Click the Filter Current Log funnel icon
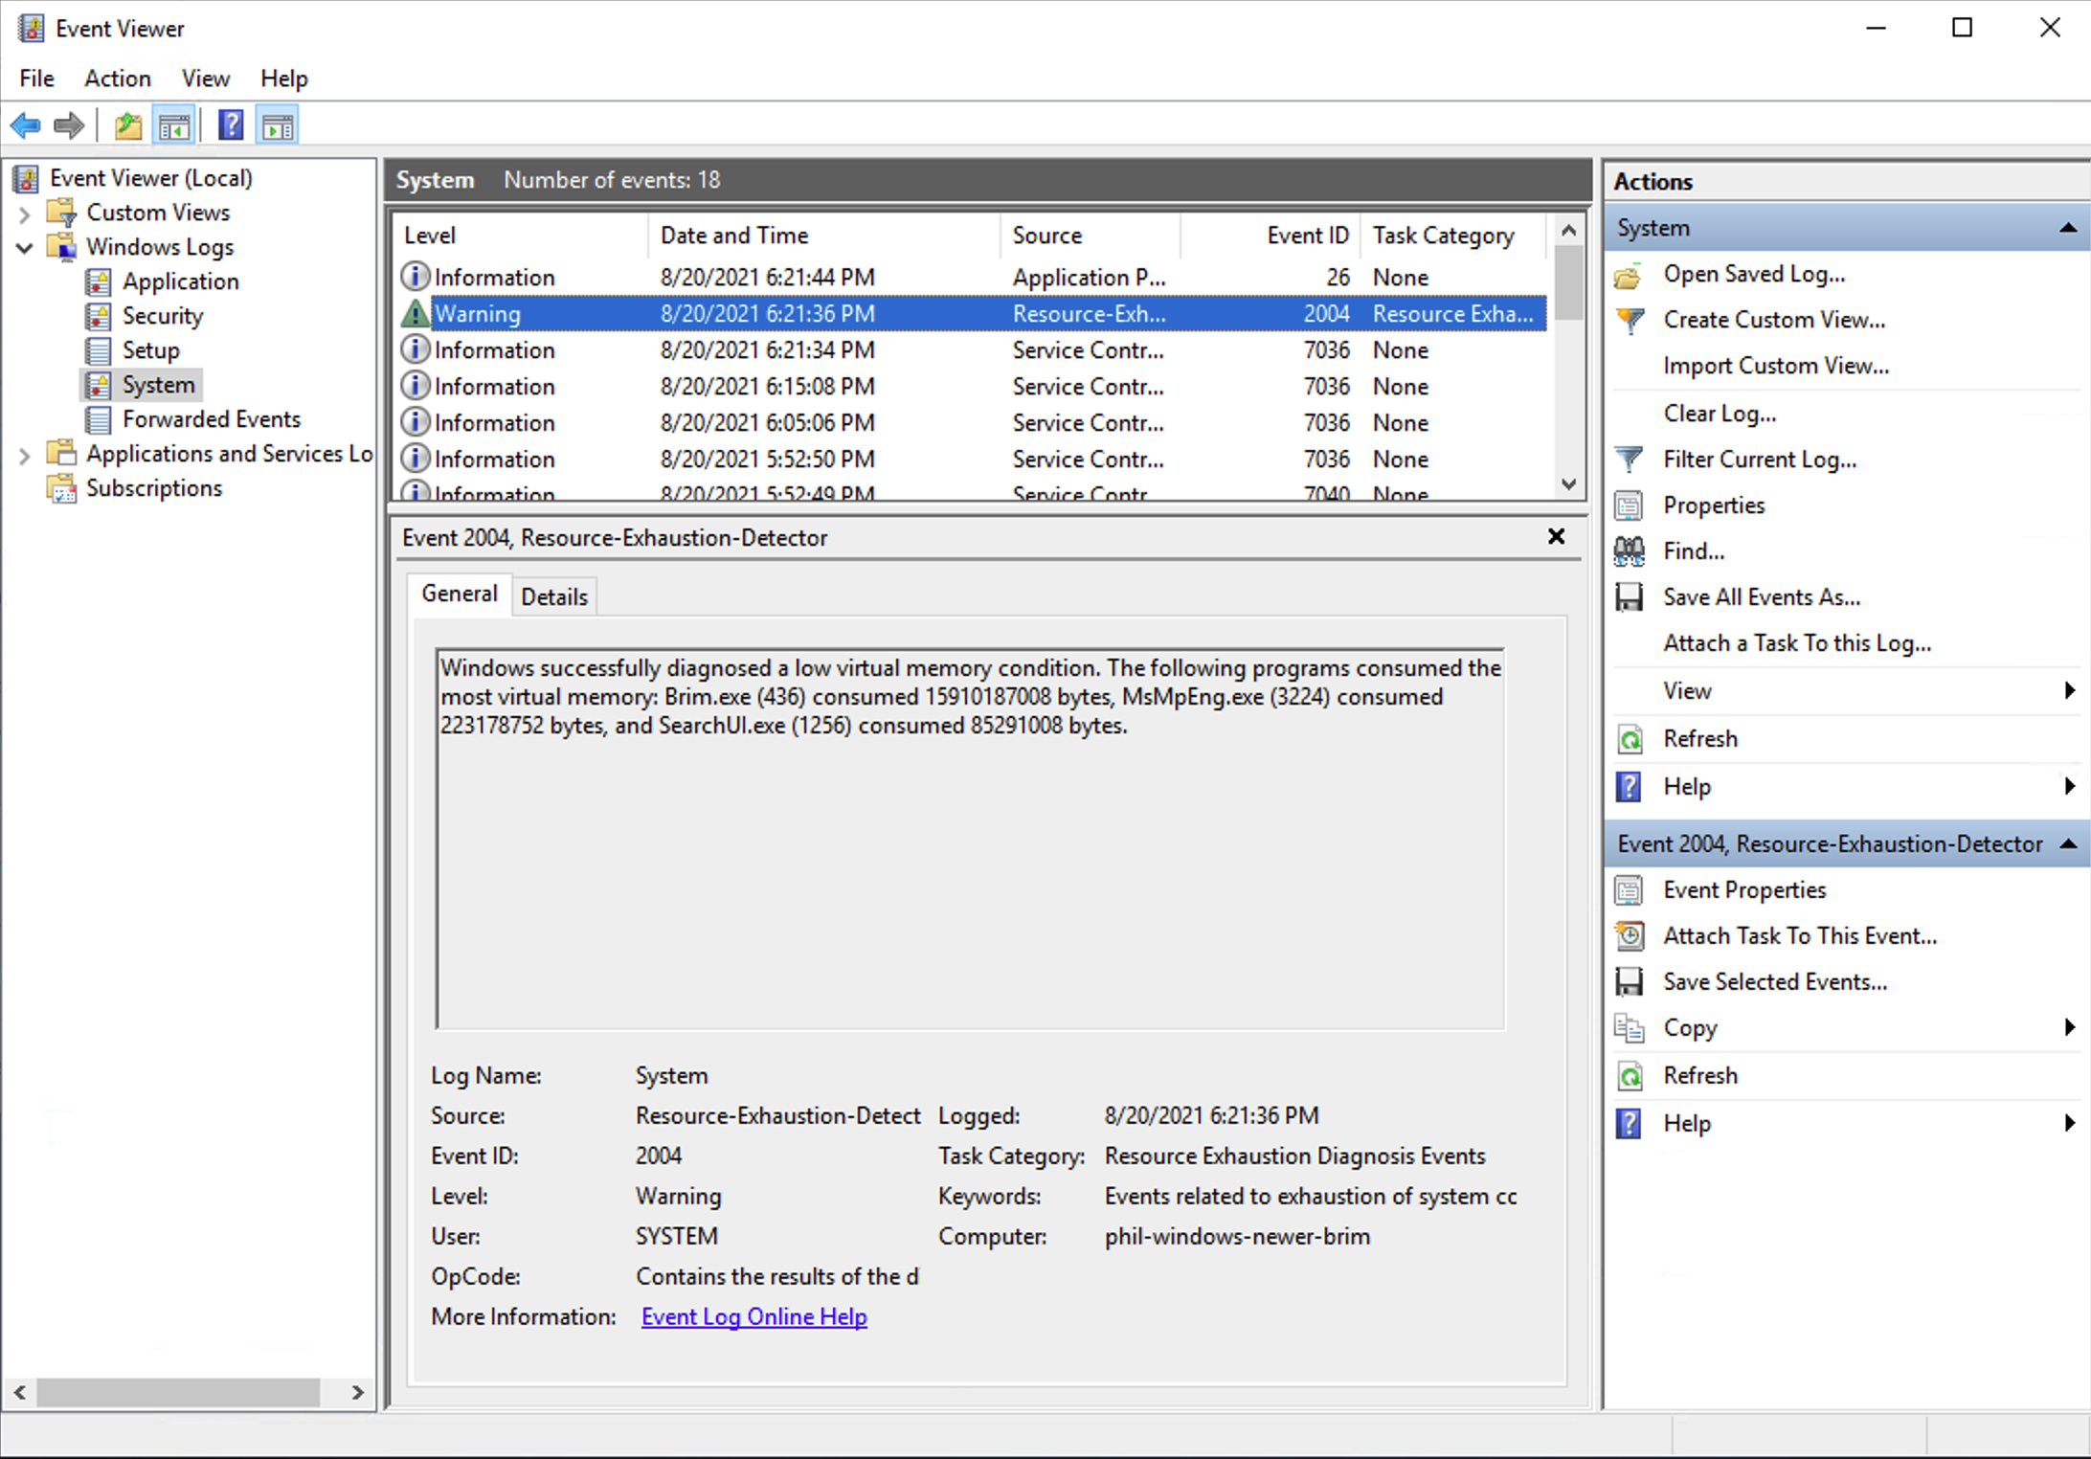2091x1459 pixels. click(1629, 459)
